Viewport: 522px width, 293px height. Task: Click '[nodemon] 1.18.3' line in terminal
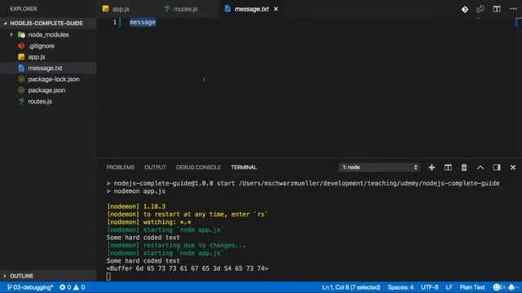[136, 207]
